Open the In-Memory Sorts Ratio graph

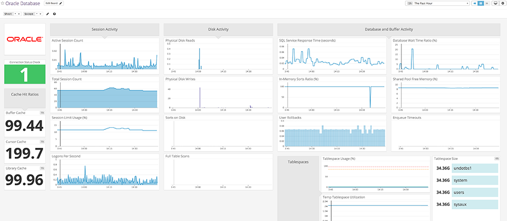tap(332, 95)
